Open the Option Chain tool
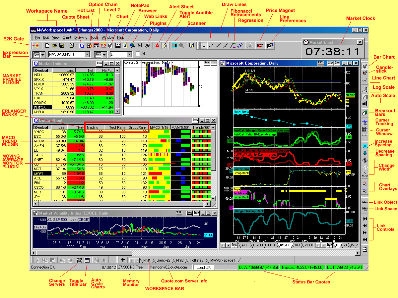Screen dimensions: 398x298 pyautogui.click(x=96, y=45)
